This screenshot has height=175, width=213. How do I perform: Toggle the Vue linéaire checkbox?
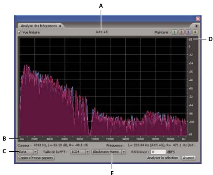[x=20, y=32]
